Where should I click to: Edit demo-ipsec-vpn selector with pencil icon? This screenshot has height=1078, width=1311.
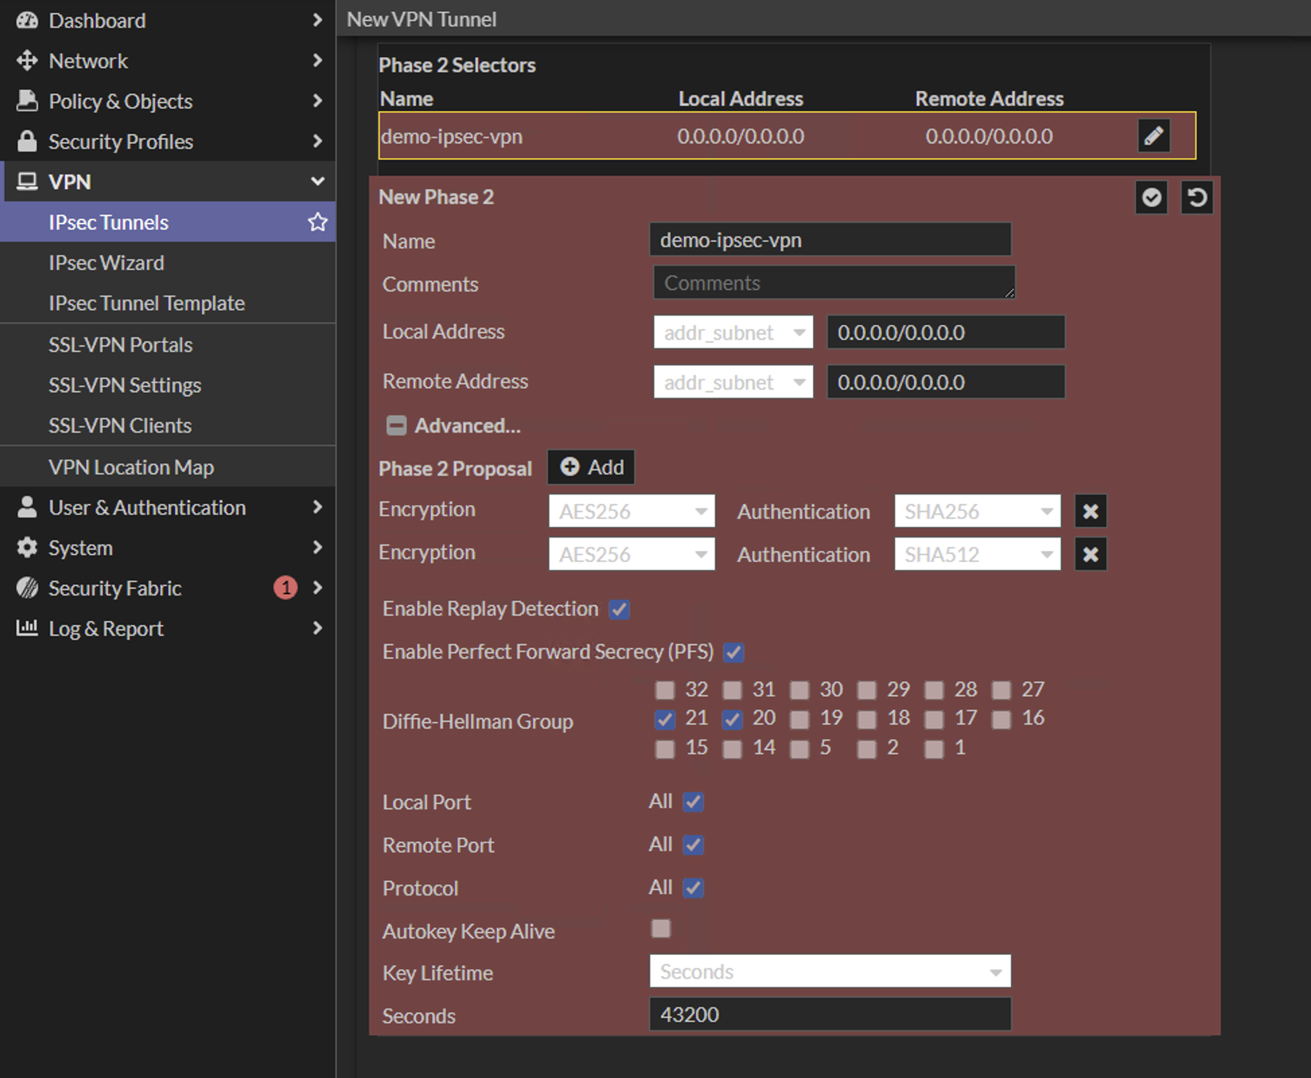click(x=1154, y=136)
